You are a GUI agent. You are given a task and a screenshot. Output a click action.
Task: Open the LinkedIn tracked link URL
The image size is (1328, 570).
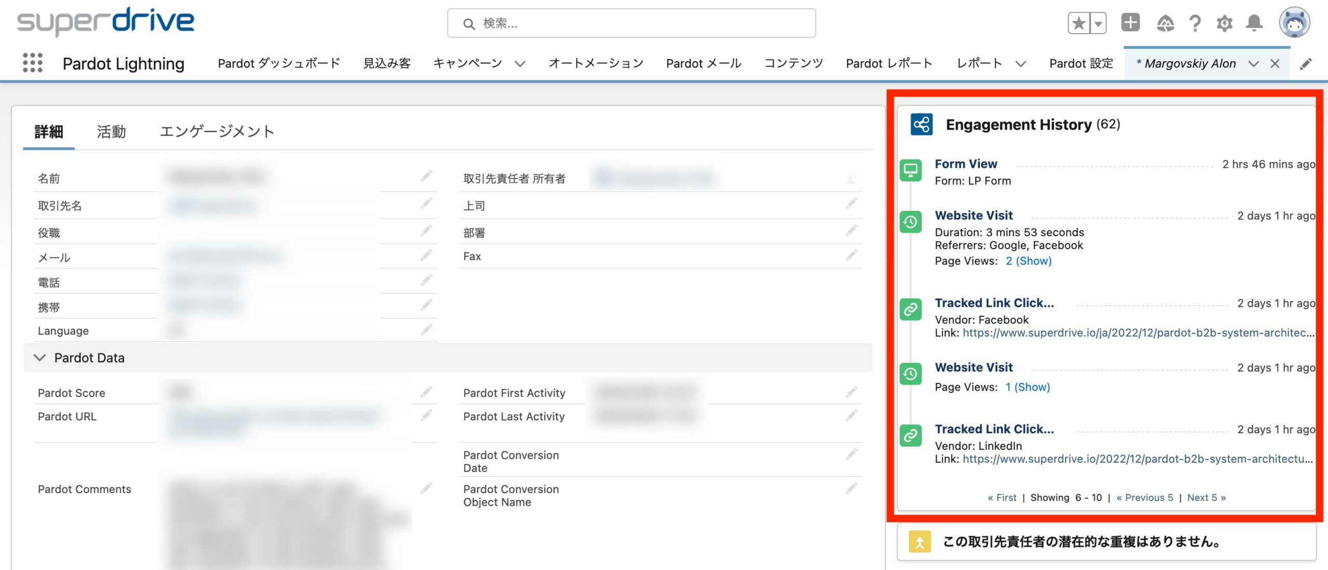(x=1138, y=459)
